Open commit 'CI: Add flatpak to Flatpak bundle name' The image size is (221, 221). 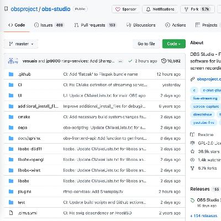(x=101, y=74)
